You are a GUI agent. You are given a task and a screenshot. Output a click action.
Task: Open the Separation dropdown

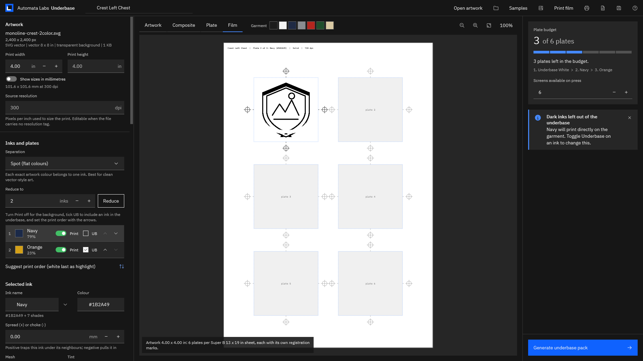(x=65, y=163)
